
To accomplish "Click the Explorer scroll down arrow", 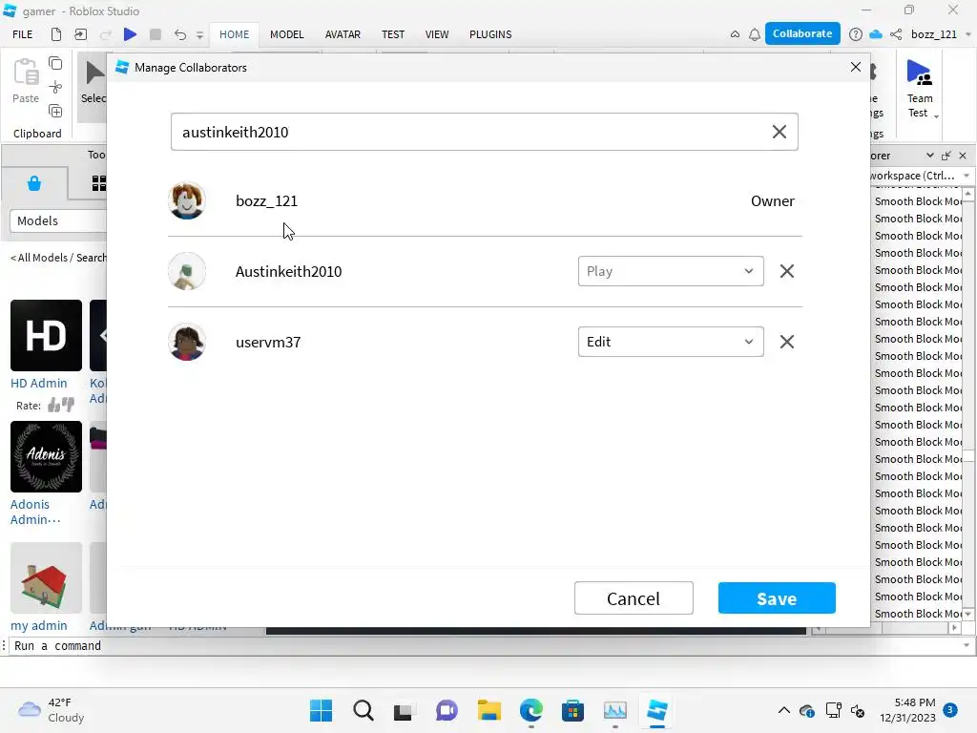I will pyautogui.click(x=967, y=614).
